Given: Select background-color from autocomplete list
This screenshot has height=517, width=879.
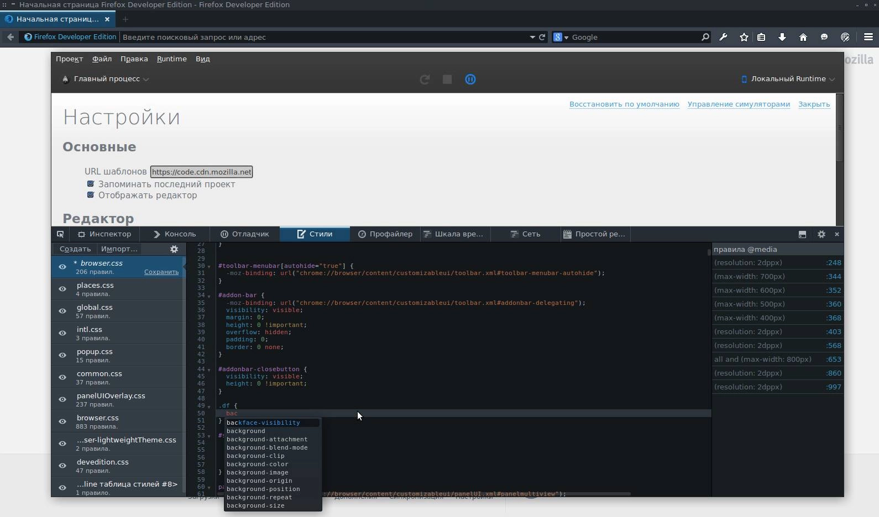Looking at the screenshot, I should tap(273, 464).
